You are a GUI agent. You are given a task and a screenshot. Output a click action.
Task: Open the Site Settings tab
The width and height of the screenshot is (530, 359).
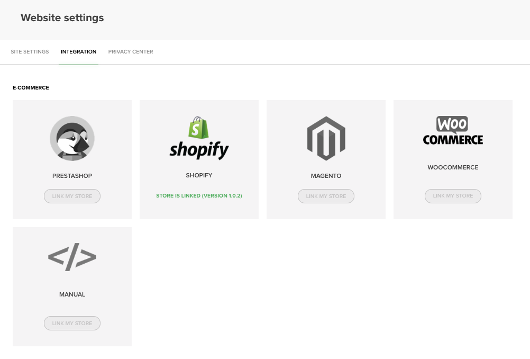30,52
